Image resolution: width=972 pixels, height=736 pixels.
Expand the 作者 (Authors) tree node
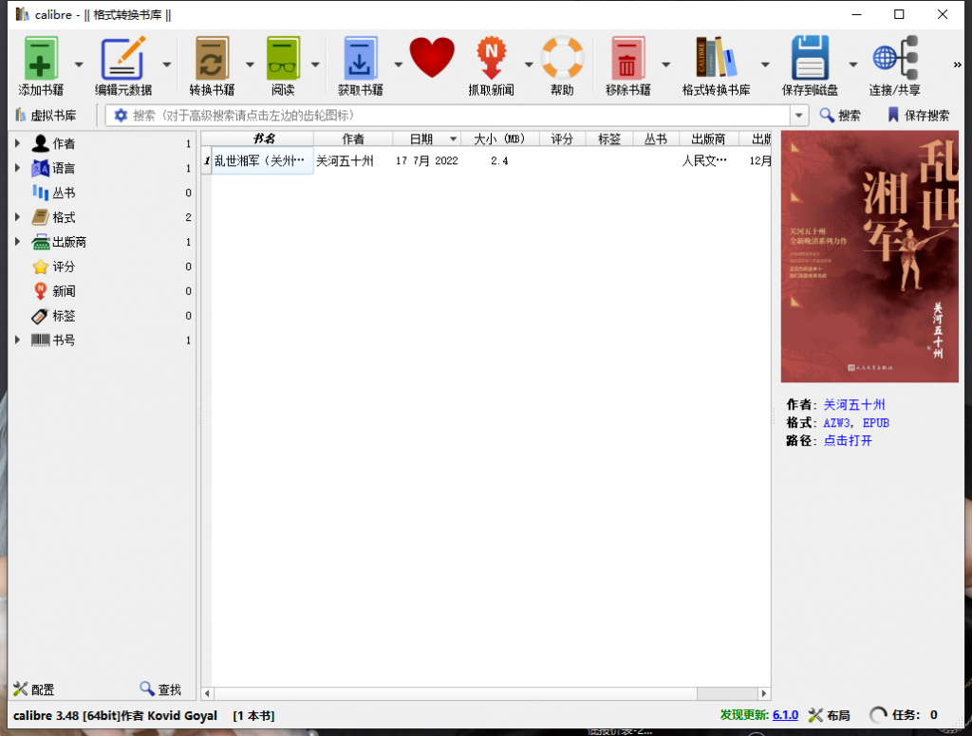pos(17,143)
